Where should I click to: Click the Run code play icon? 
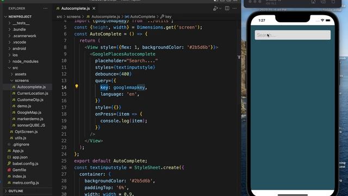215,9
